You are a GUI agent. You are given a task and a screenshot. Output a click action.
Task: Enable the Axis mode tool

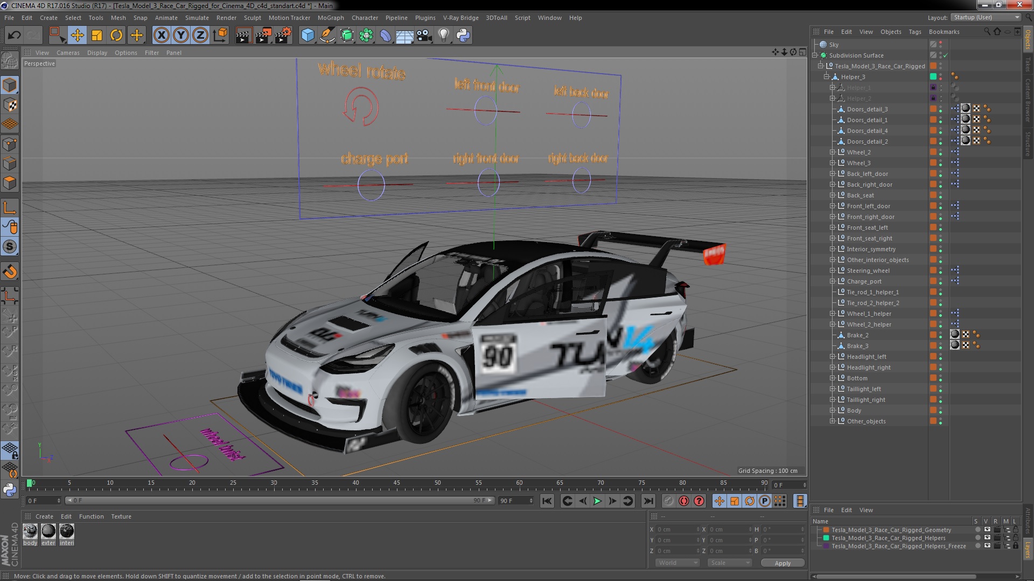point(10,208)
